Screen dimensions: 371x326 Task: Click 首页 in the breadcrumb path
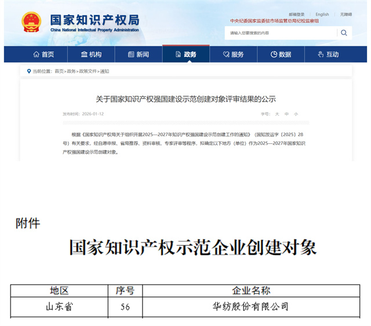click(59, 71)
